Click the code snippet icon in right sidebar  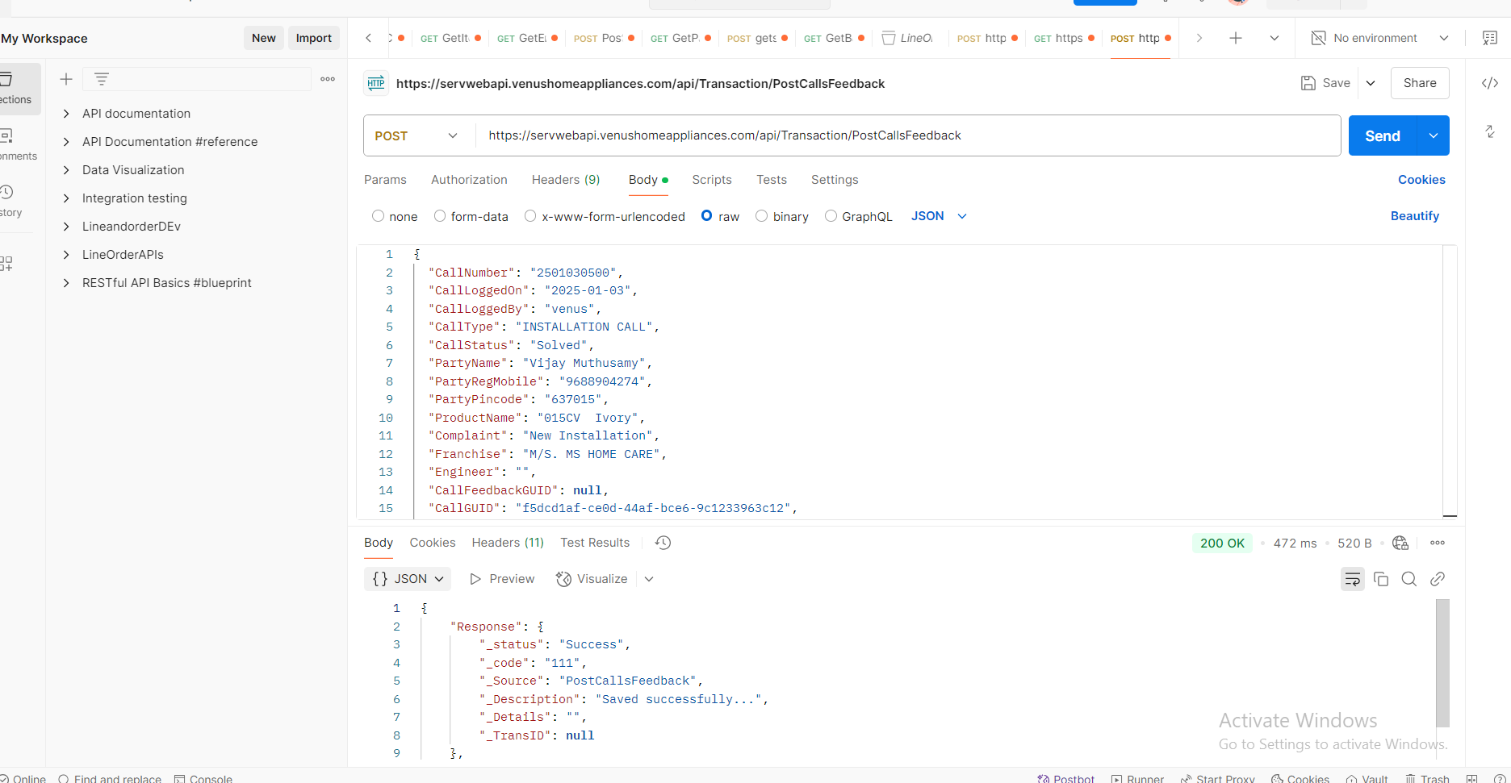(x=1490, y=83)
